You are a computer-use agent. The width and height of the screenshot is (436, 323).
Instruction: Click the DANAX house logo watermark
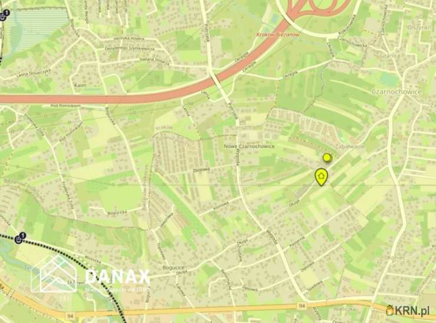tap(54, 274)
